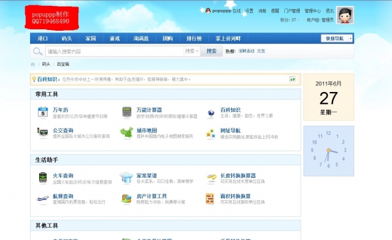Screen dimensions: 392x240
Task: Open the 退出 logout link
Action: (329, 10)
